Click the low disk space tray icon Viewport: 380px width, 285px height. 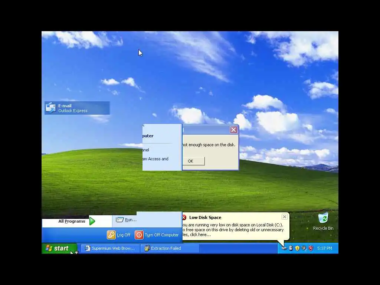284,248
